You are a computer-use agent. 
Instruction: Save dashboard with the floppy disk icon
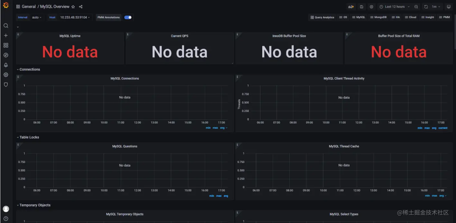point(361,7)
